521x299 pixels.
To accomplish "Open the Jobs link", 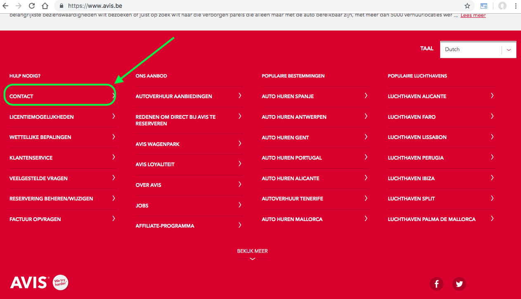I will 142,205.
